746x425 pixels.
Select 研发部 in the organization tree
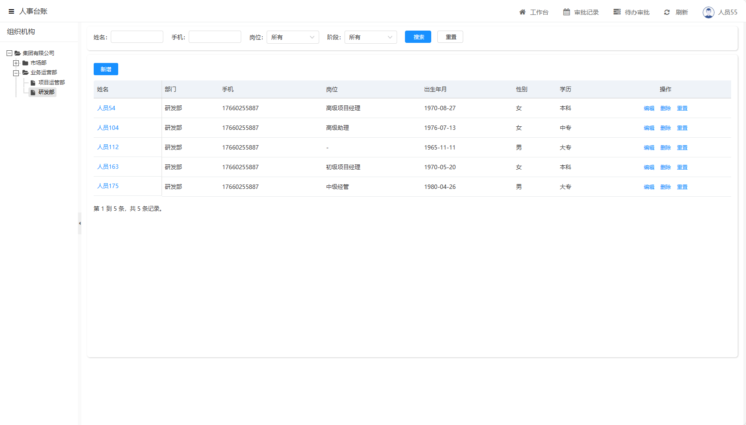[46, 92]
